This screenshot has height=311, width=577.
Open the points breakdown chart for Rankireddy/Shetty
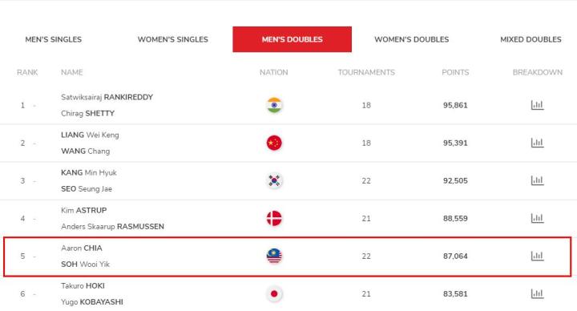click(537, 105)
